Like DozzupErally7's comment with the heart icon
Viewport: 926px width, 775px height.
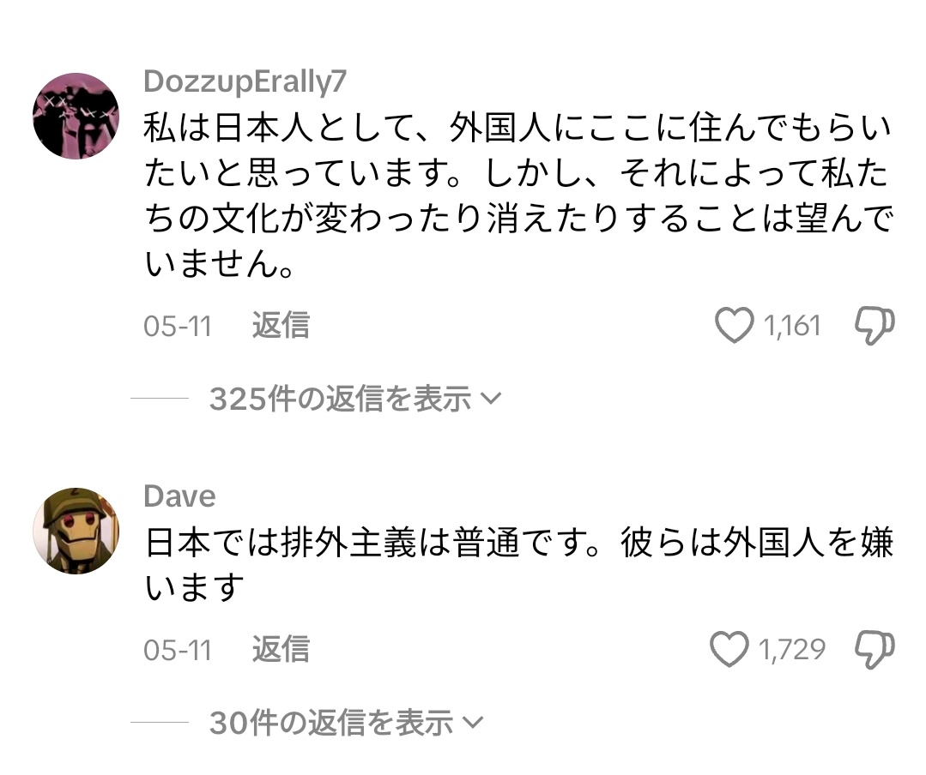click(x=734, y=327)
